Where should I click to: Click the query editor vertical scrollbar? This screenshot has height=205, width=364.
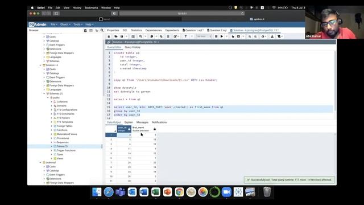(335, 81)
